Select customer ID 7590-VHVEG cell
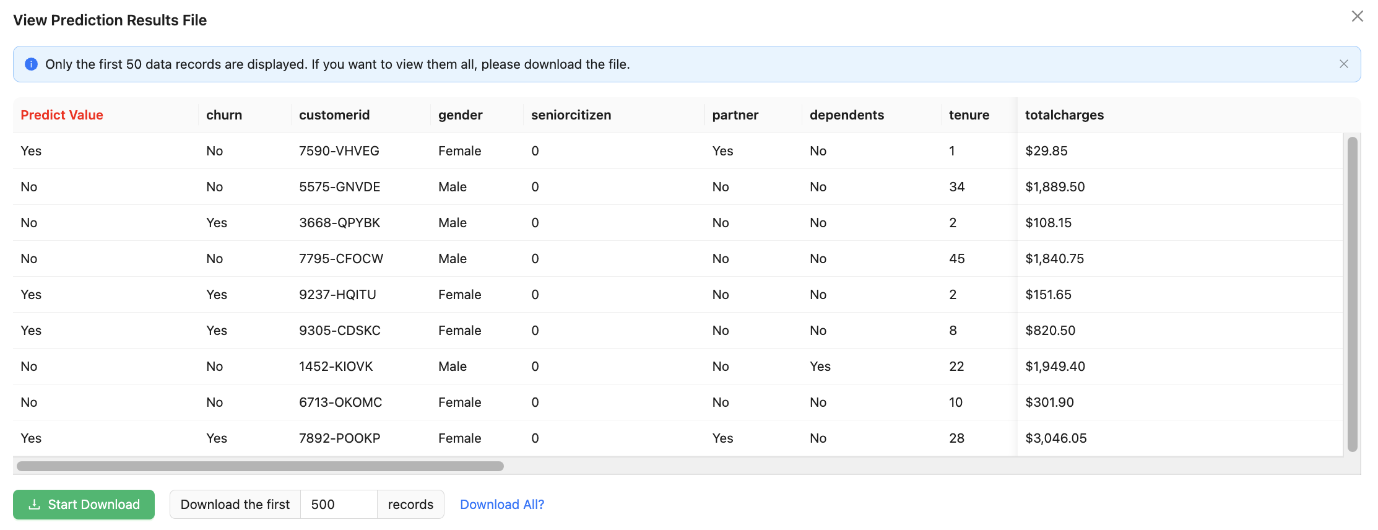Image resolution: width=1378 pixels, height=530 pixels. 339,151
